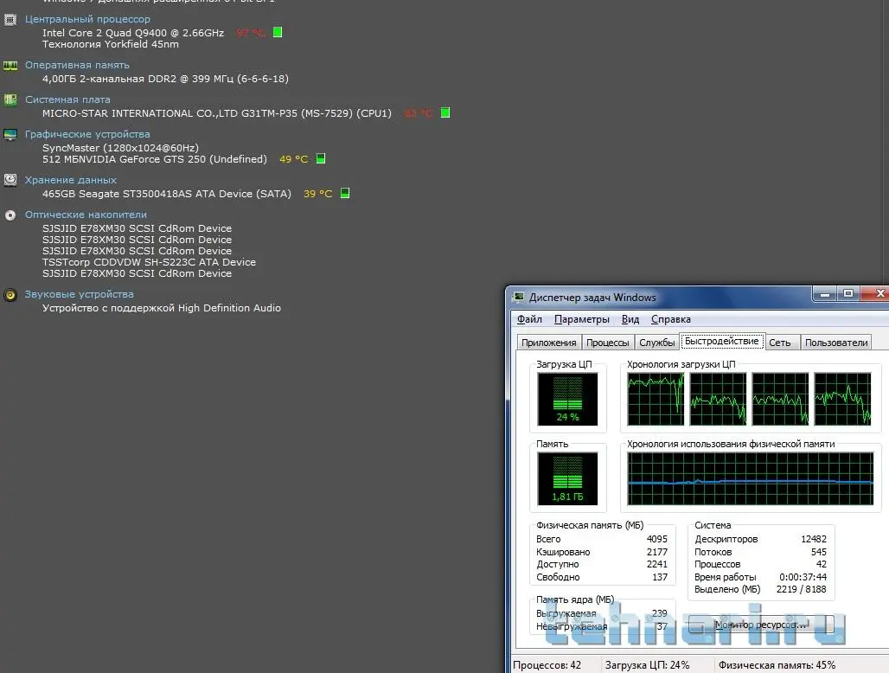Screen dimensions: 889x673
Task: Click status bar Загрузка ЦП: 24%
Action: point(647,665)
